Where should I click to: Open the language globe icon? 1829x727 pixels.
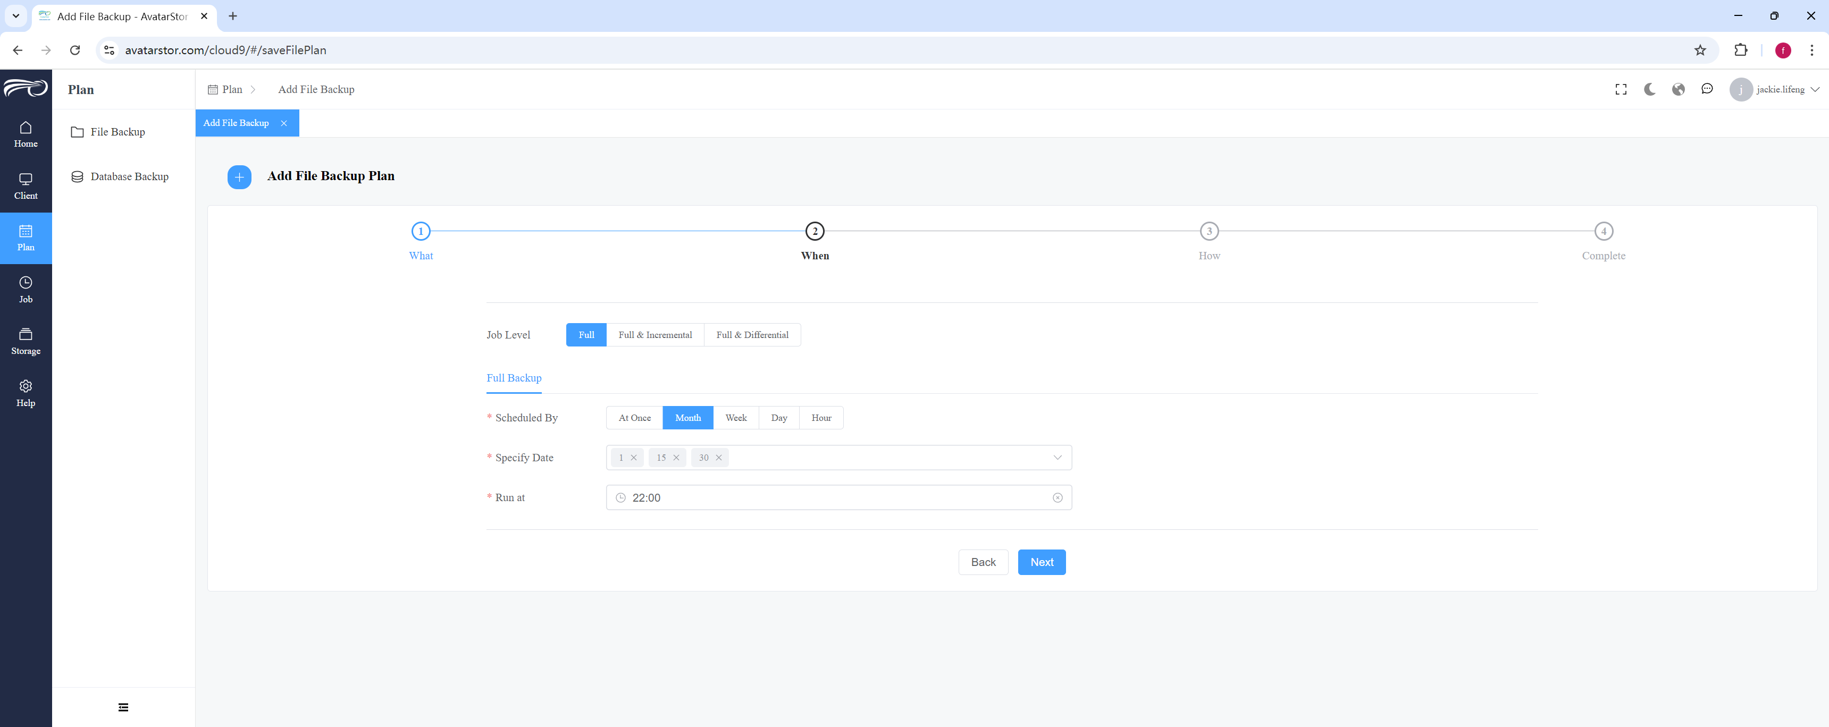1679,89
